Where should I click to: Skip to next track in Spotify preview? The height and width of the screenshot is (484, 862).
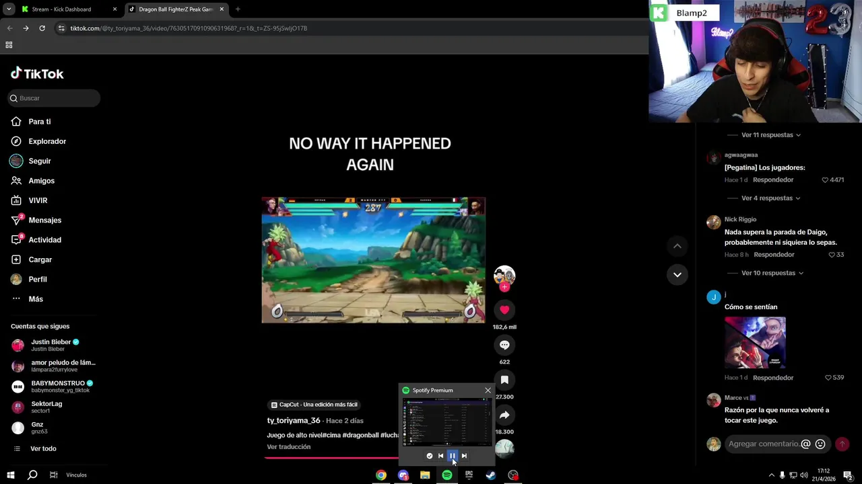464,456
